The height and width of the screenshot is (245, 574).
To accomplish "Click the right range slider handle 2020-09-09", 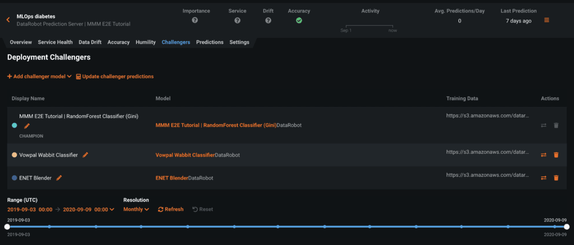I will [567, 227].
